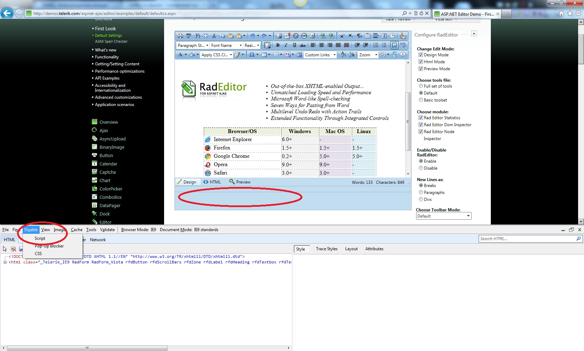Image resolution: width=584 pixels, height=351 pixels.
Task: Open the Image Manager icon
Action: (x=279, y=36)
